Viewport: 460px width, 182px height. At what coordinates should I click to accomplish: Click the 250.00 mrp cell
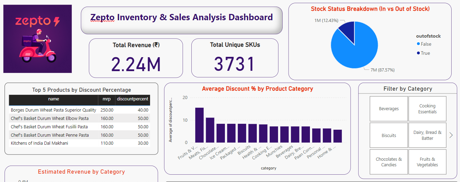click(107, 110)
